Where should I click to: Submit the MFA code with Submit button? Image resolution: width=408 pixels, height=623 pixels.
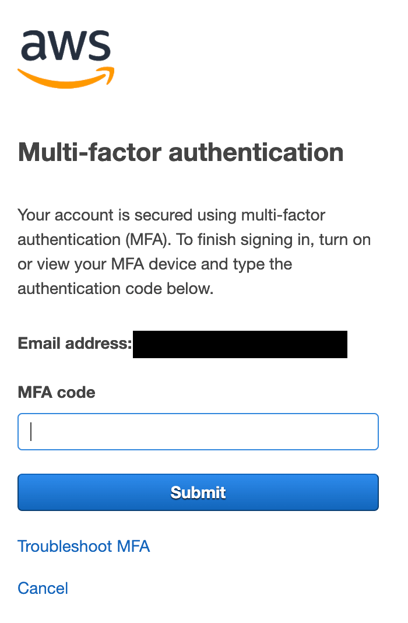coord(198,492)
